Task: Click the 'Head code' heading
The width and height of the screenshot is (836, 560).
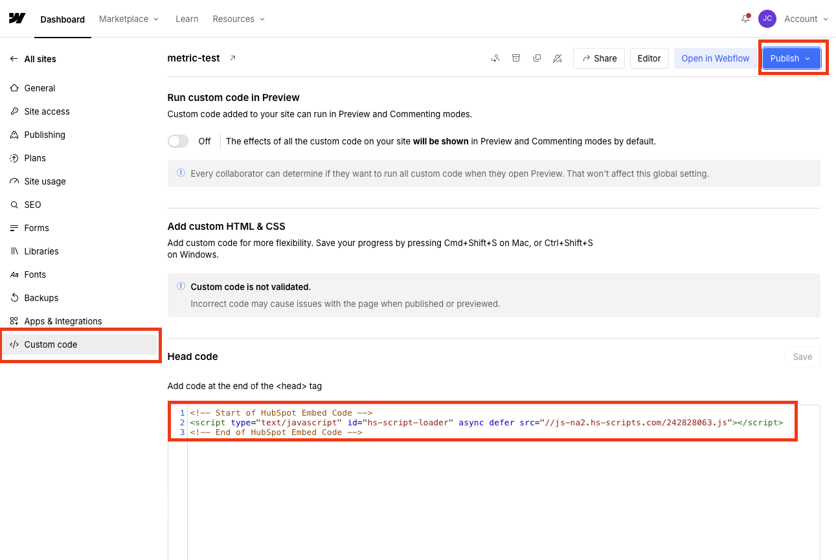Action: (192, 357)
